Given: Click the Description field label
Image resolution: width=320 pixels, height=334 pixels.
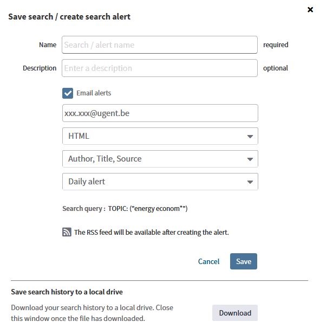Looking at the screenshot, I should pyautogui.click(x=40, y=68).
